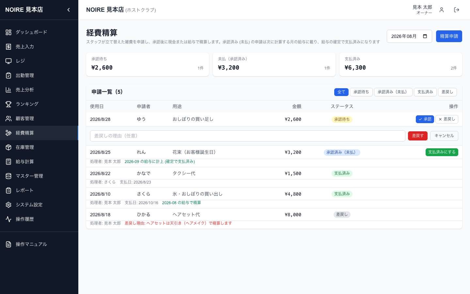Select the 差戻し filter tab
This screenshot has height=294, width=470.
pos(447,92)
